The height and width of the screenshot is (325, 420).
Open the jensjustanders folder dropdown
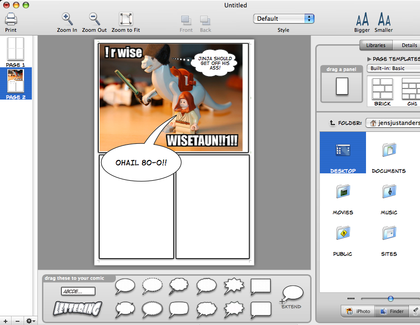click(x=393, y=123)
